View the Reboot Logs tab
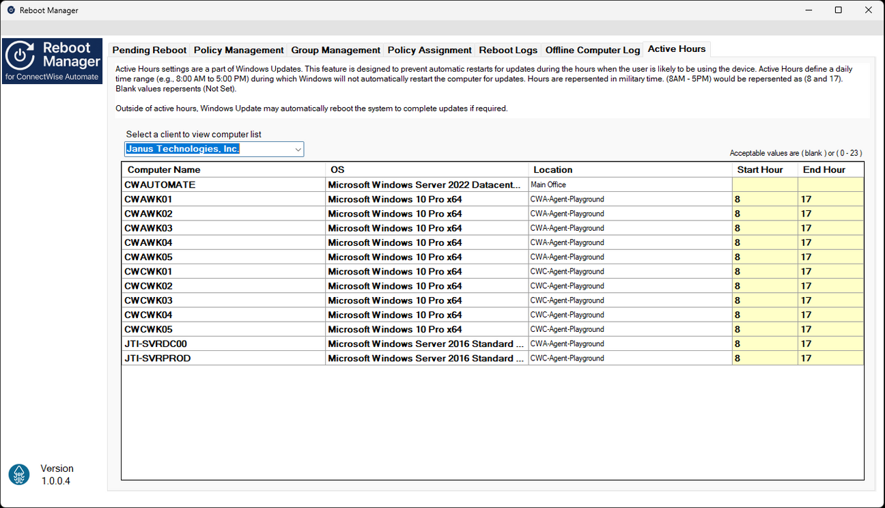Screen dimensions: 885x508 tap(508, 49)
